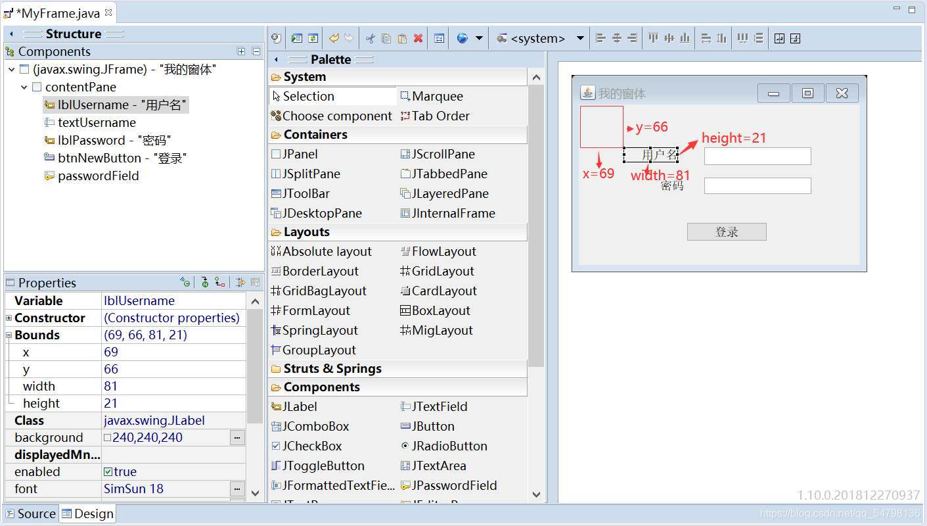Click the scissors Cut icon
The image size is (927, 526).
pyautogui.click(x=370, y=39)
